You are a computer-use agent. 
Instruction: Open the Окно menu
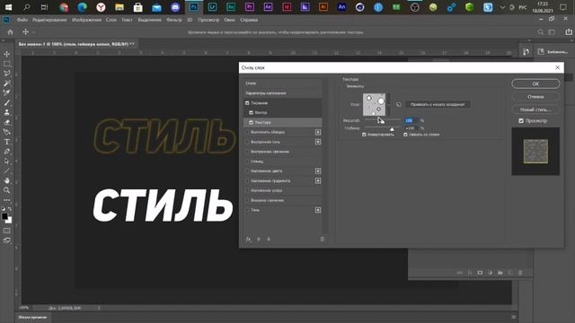[230, 20]
